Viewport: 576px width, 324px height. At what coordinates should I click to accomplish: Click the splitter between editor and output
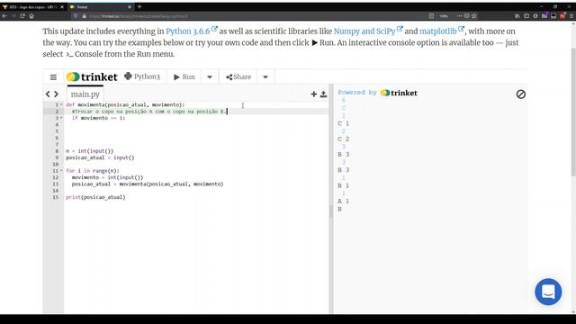point(331,198)
